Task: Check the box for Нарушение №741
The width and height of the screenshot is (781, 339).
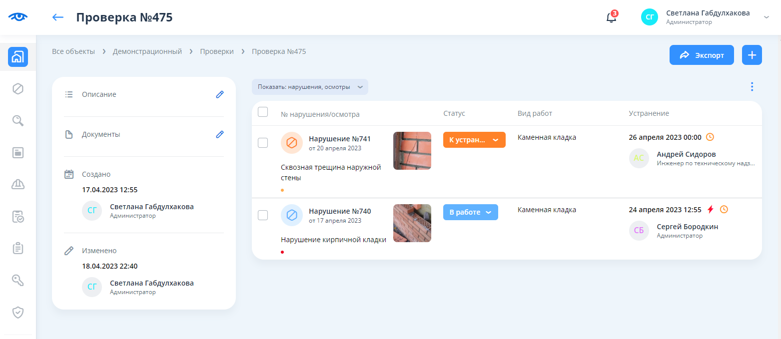Action: 263,143
